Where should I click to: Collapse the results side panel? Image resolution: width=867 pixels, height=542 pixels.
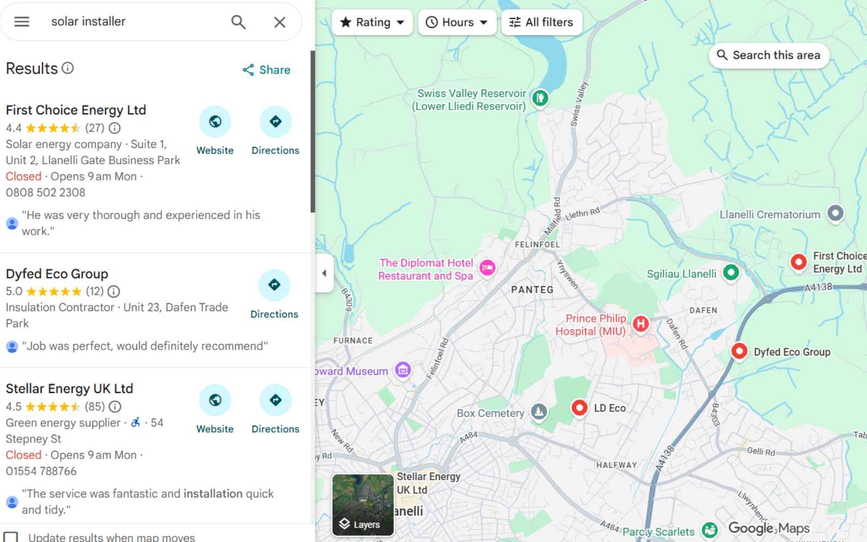[x=324, y=273]
